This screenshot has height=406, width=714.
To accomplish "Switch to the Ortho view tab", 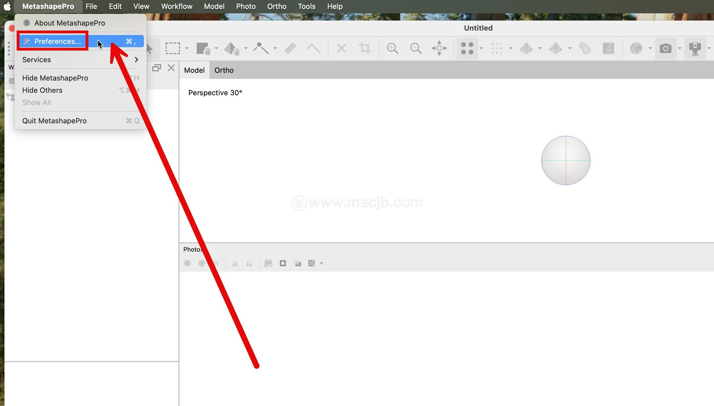I will point(224,70).
